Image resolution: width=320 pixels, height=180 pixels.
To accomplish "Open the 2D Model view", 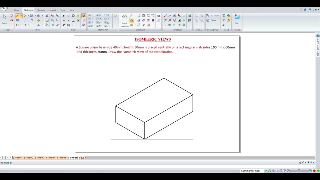I will point(213,15).
